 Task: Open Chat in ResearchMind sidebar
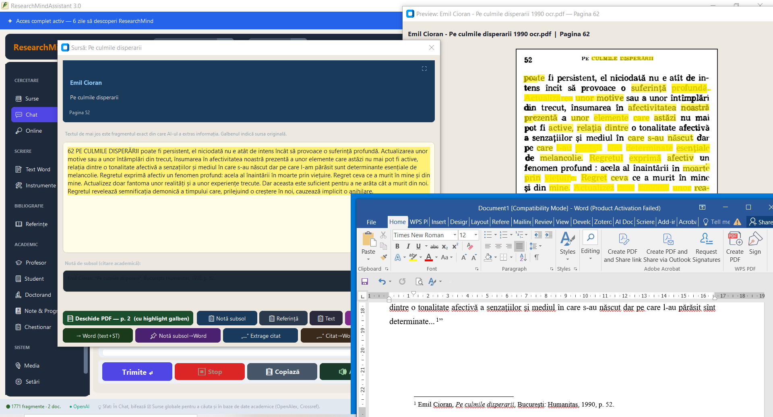34,115
